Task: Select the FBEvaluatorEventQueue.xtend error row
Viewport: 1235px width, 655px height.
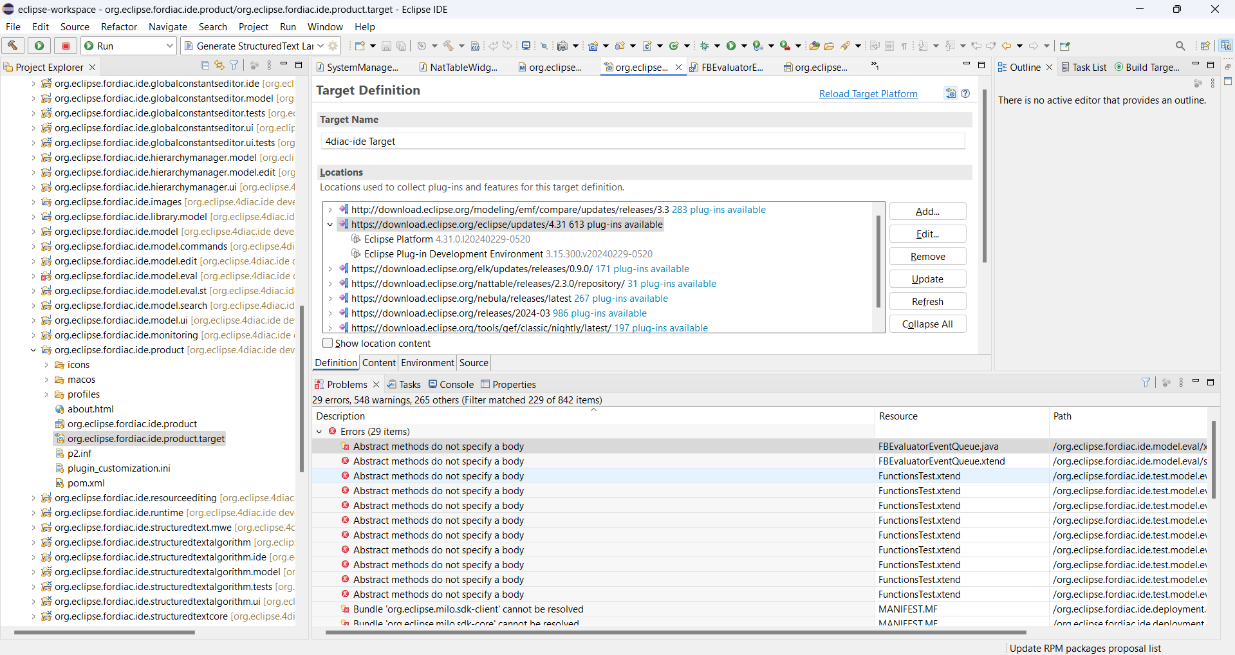Action: point(759,461)
